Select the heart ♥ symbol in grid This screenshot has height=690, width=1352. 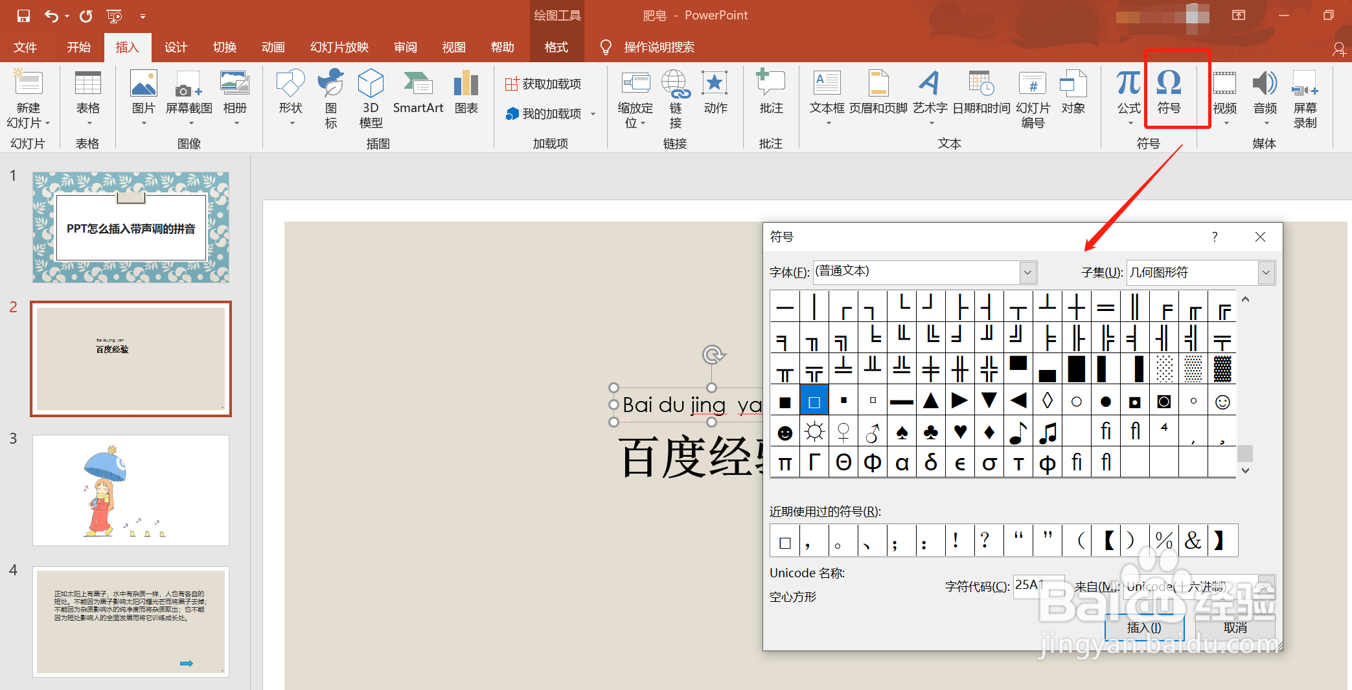[x=960, y=432]
